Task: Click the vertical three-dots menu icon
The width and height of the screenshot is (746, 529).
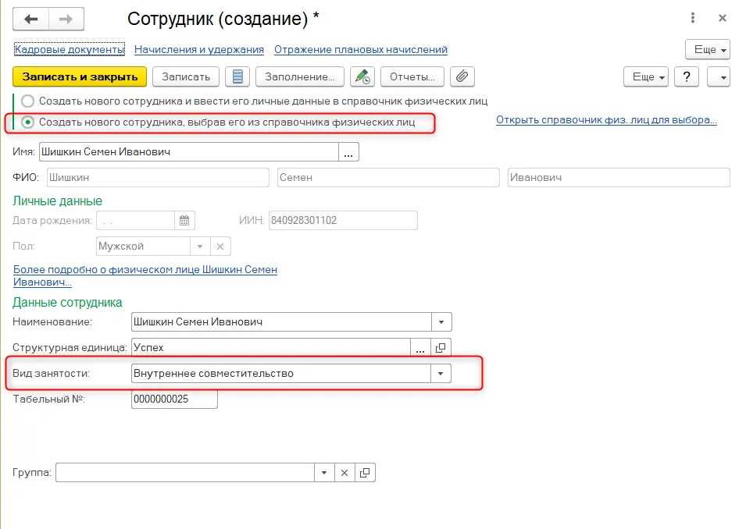Action: pos(693,18)
